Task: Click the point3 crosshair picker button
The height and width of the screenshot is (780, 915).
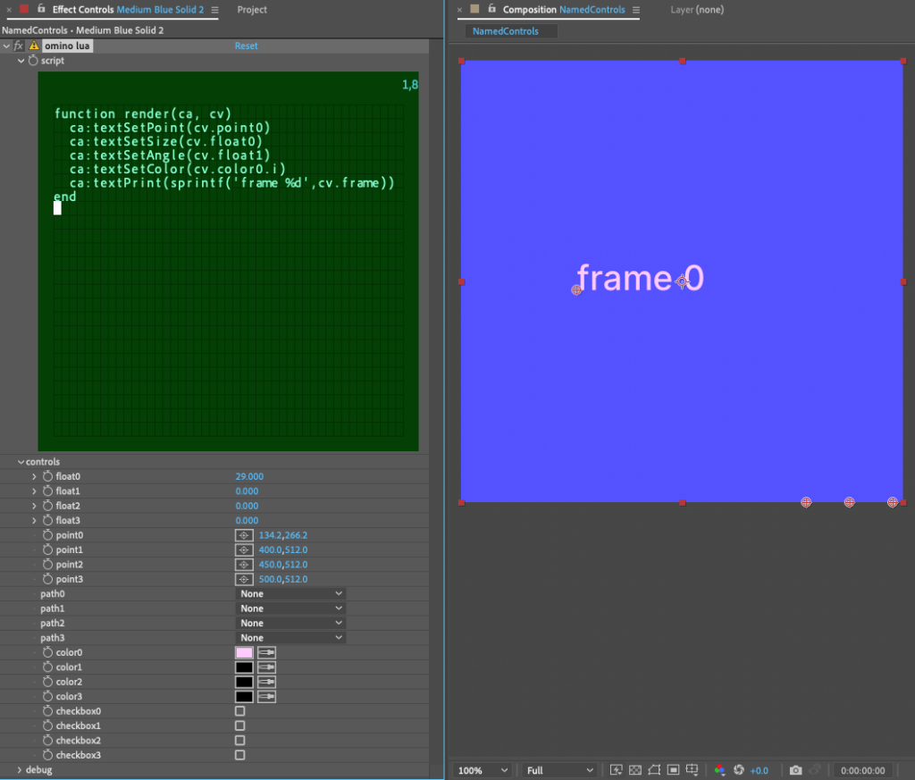Action: [x=244, y=579]
